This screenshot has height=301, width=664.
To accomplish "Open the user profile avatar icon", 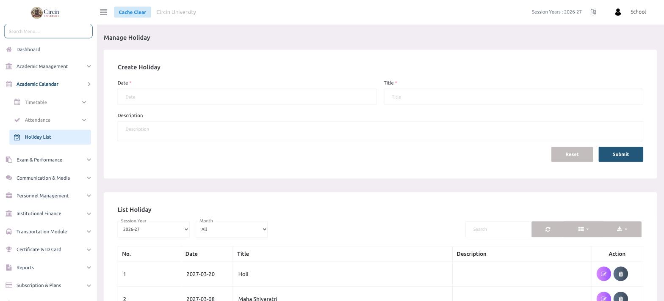I will (x=617, y=12).
